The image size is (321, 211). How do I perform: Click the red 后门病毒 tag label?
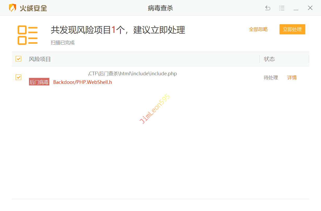[x=39, y=82]
